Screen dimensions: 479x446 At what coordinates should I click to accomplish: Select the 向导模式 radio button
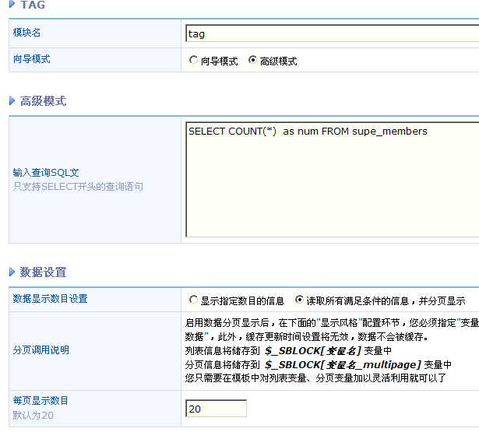193,60
